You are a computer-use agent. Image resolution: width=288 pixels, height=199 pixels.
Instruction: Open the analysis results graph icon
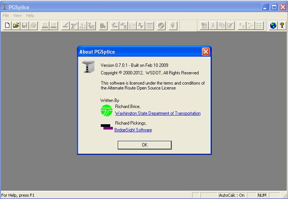132,25
